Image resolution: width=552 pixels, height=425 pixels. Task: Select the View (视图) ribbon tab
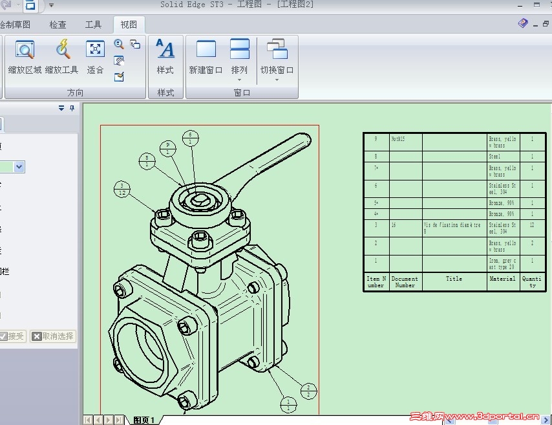tap(129, 25)
